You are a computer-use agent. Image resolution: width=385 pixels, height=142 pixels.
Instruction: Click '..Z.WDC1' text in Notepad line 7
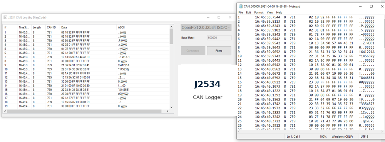pyautogui.click(x=367, y=43)
